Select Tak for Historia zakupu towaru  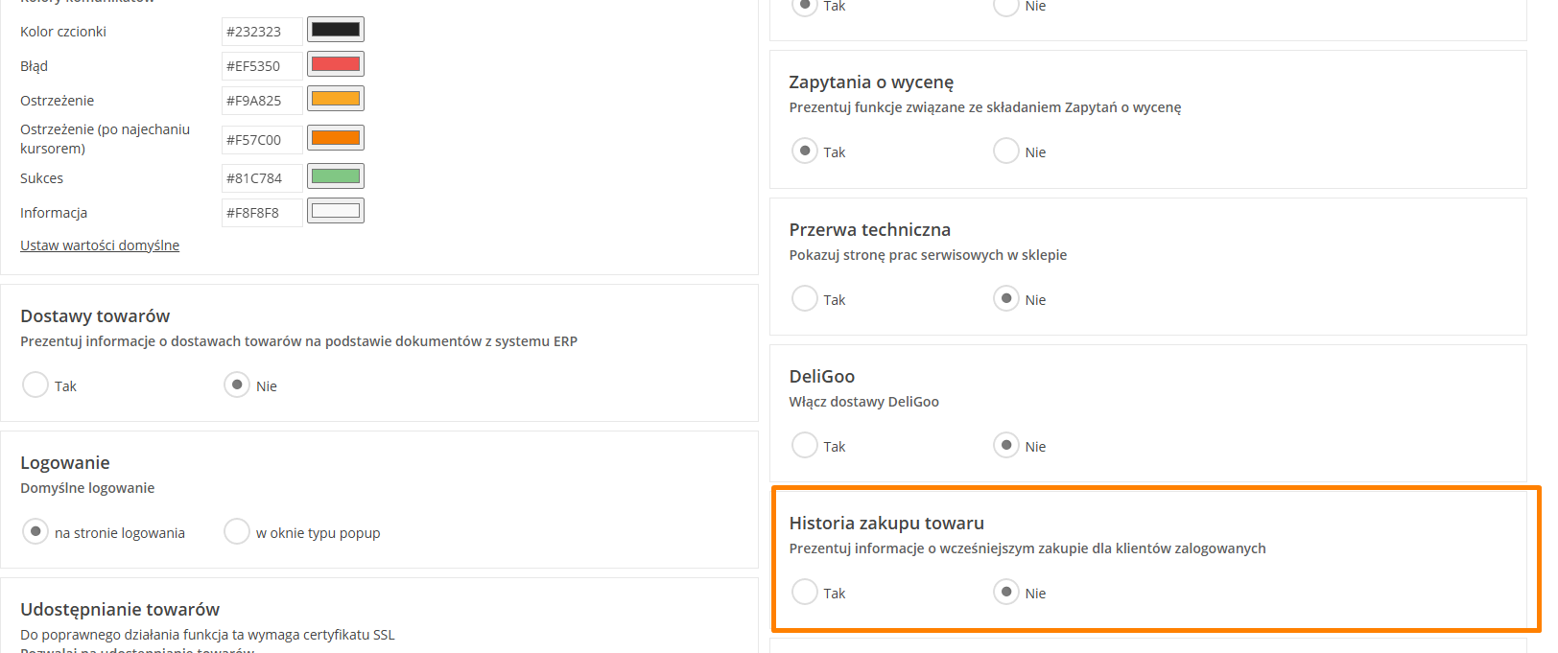pos(805,592)
